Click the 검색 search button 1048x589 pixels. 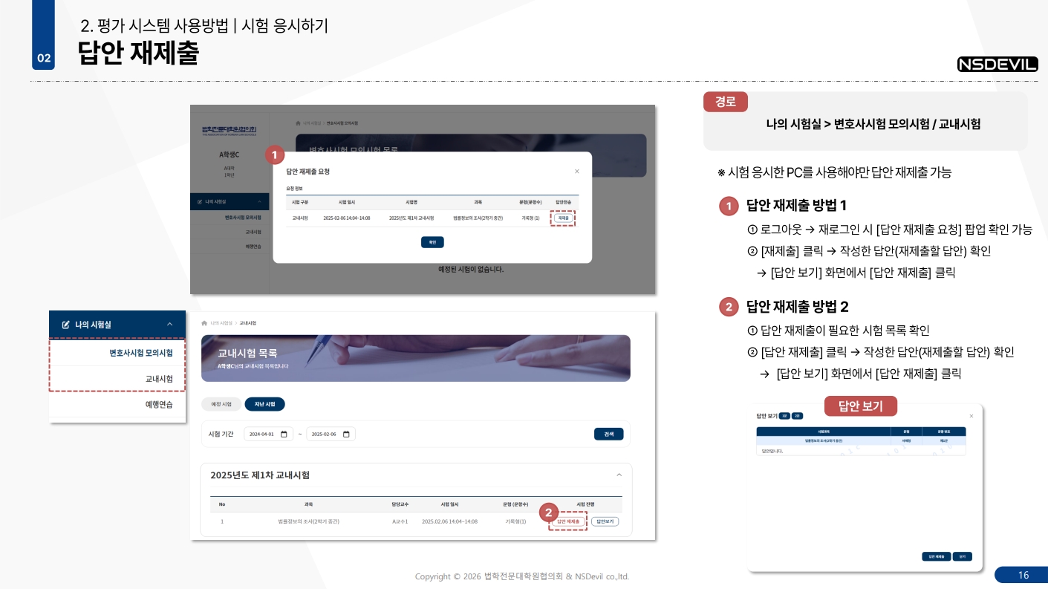coord(608,435)
